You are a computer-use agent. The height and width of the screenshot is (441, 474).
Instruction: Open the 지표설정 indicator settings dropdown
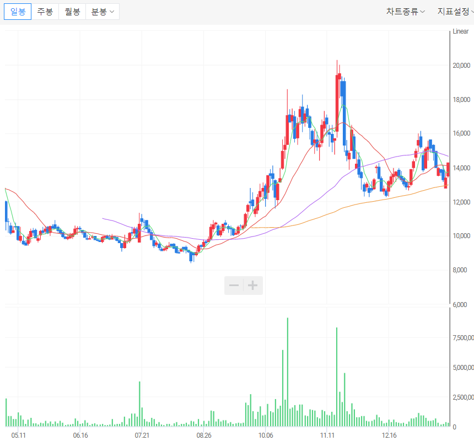tap(455, 12)
